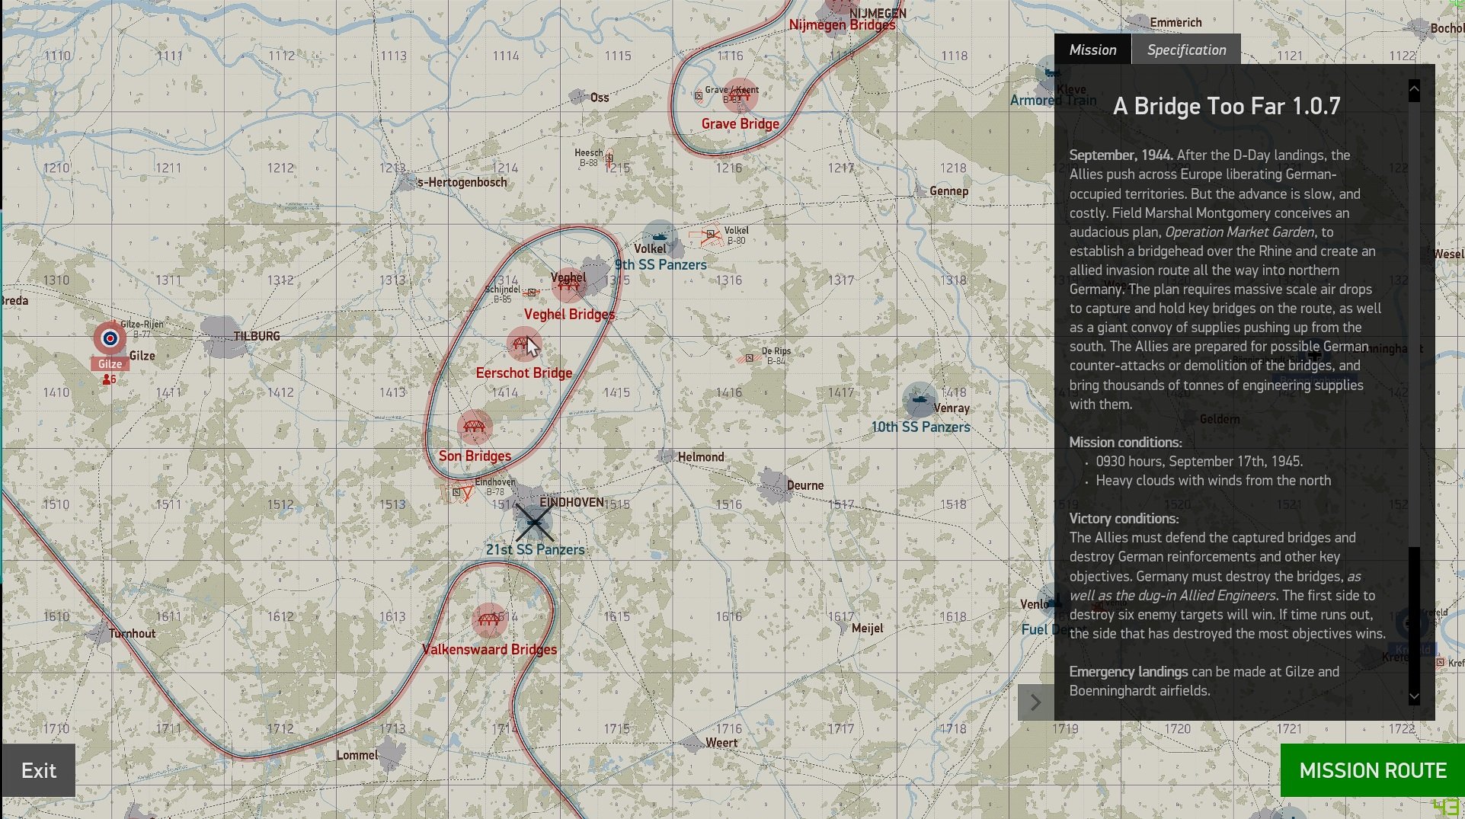Select the Gilze airfield roundel icon
This screenshot has height=819, width=1465.
click(x=110, y=338)
